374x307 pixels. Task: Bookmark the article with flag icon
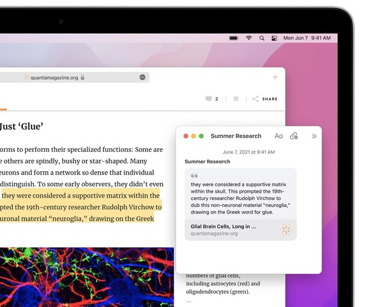pyautogui.click(x=236, y=99)
